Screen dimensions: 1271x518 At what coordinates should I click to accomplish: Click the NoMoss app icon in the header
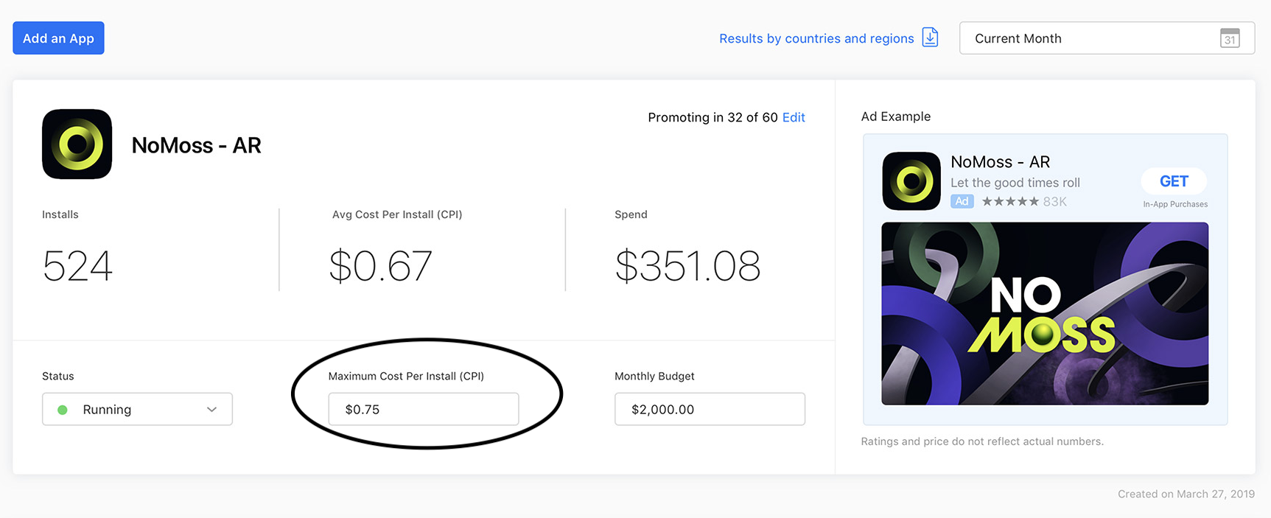point(77,144)
